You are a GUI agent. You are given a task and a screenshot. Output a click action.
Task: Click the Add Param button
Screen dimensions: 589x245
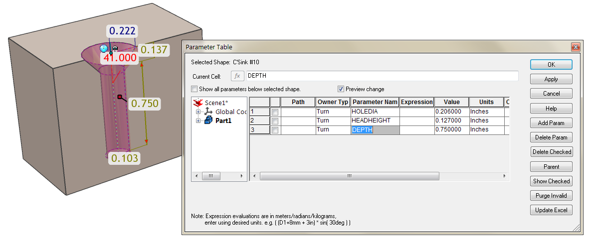551,123
